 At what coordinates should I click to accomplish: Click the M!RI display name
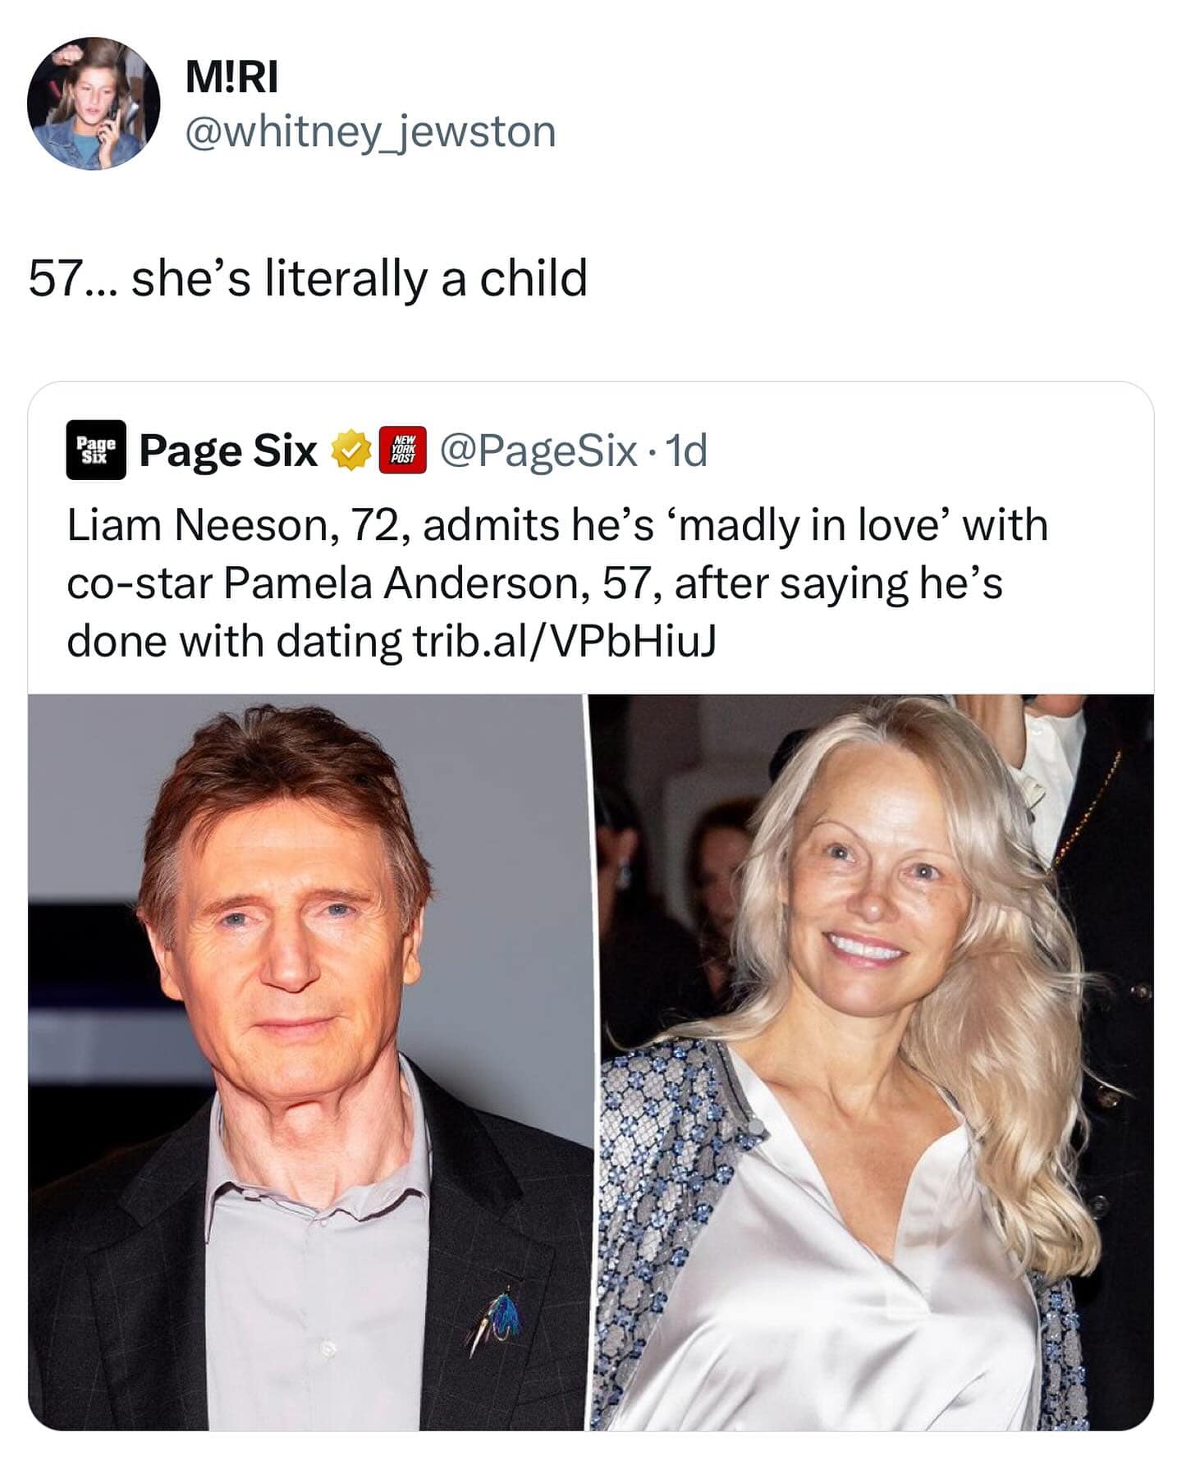[231, 78]
